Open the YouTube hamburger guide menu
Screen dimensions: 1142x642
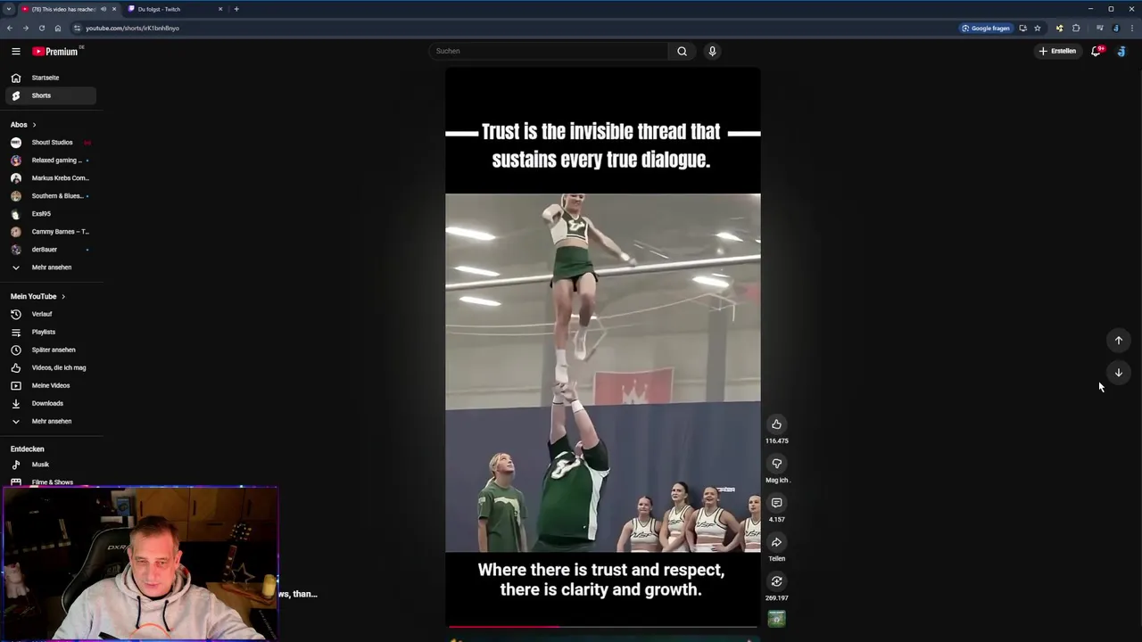point(15,52)
